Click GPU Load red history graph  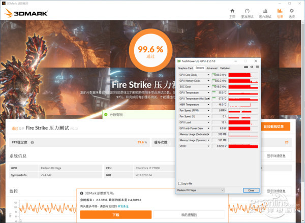pyautogui.click(x=243, y=122)
